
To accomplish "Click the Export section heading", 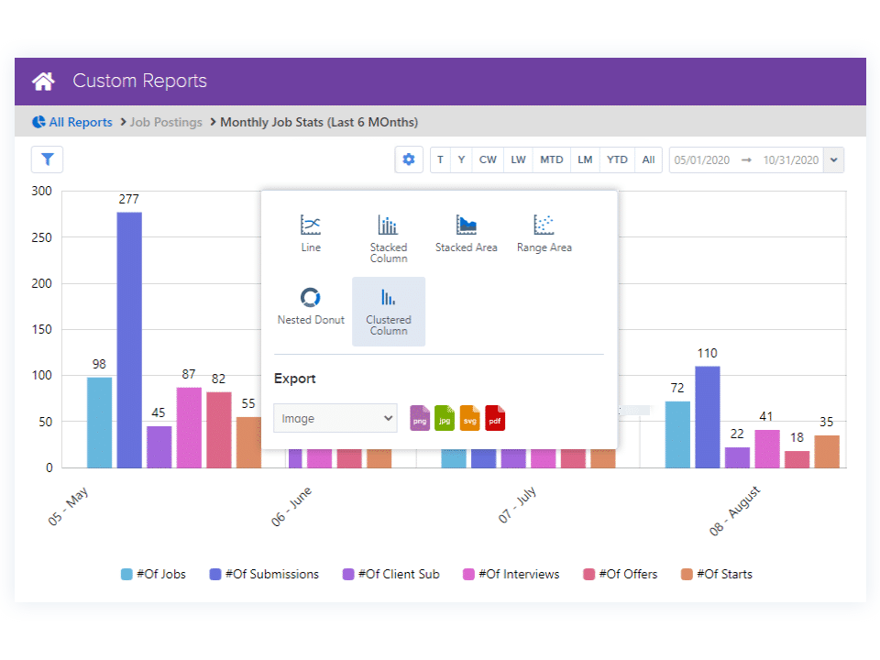I will 294,379.
